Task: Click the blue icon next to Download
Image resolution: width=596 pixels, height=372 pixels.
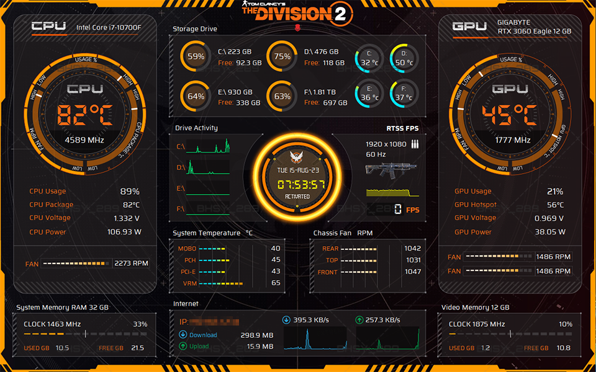Action: (183, 335)
